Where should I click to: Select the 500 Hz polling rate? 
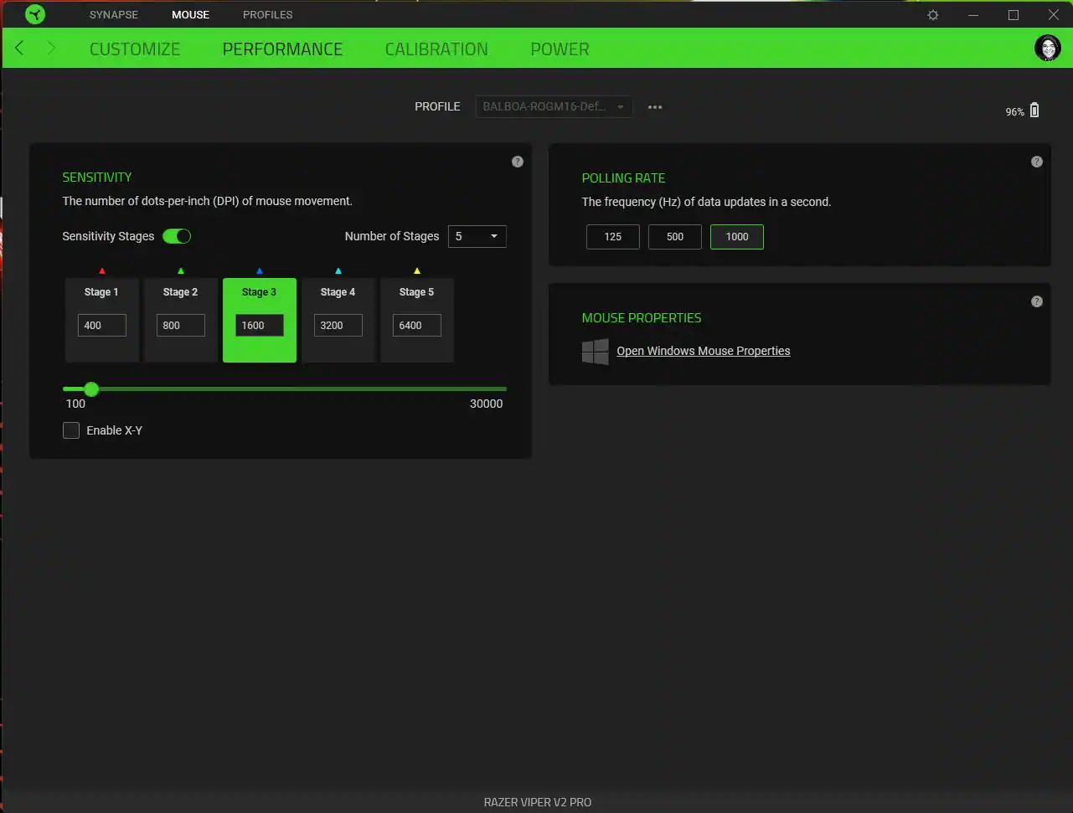[x=675, y=237]
